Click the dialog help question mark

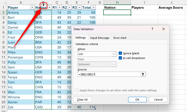tap(152, 29)
